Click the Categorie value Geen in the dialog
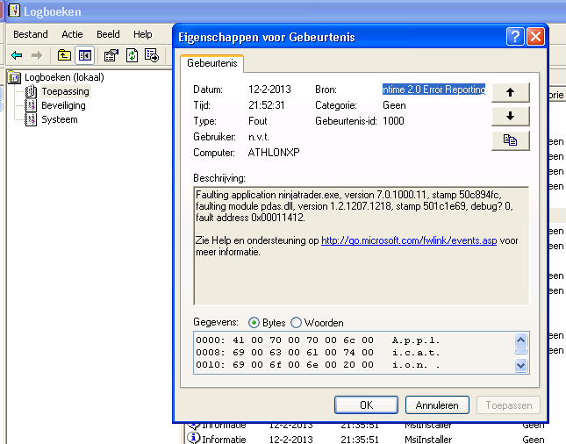Screen dimensions: 566x444 [x=394, y=105]
